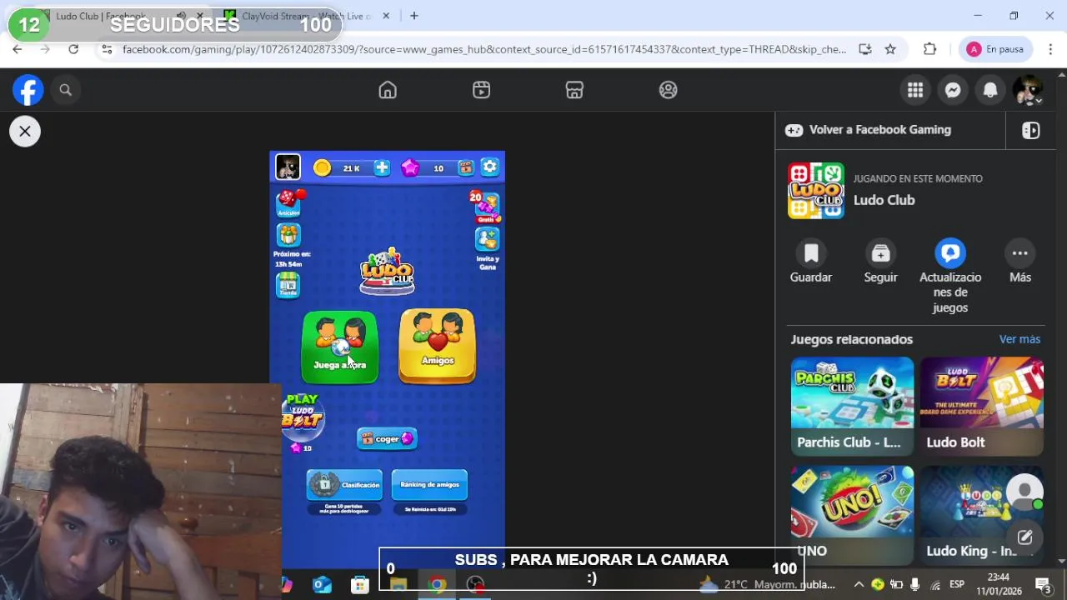Open taskbar clock showing 23:44
Image resolution: width=1067 pixels, height=600 pixels.
click(x=998, y=583)
